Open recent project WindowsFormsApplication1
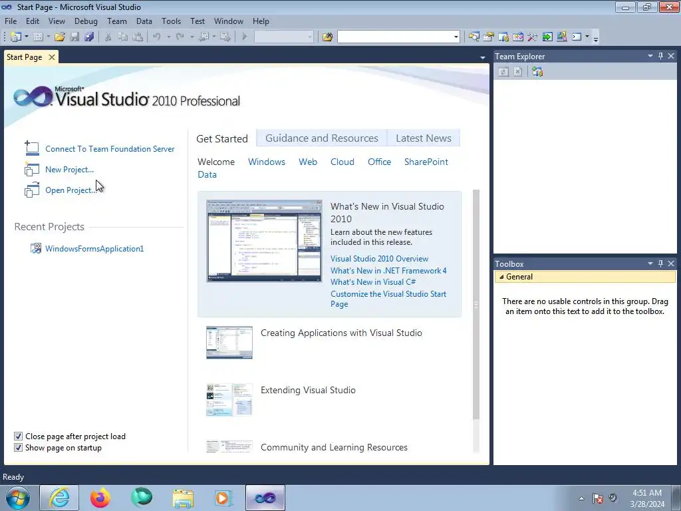 click(x=94, y=249)
